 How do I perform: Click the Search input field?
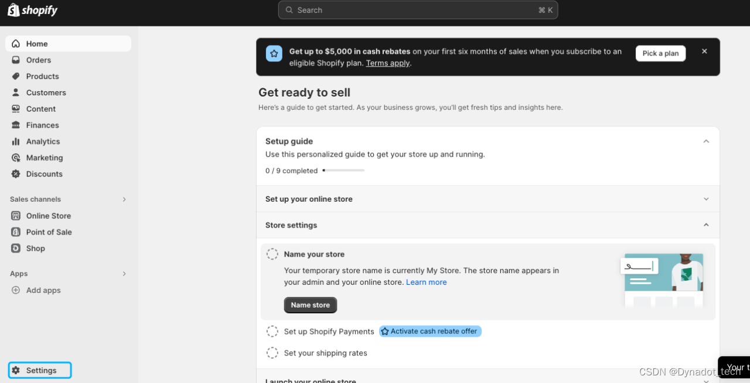coord(418,10)
